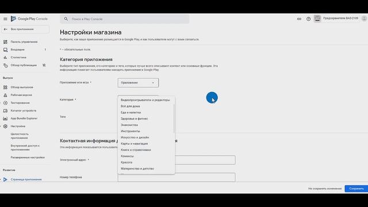Click the search magnifier icon
Screen dimensions: 368x207
(66, 19)
